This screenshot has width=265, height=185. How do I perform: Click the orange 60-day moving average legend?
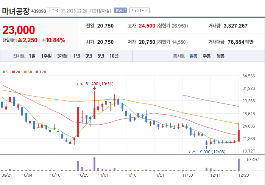28,72
